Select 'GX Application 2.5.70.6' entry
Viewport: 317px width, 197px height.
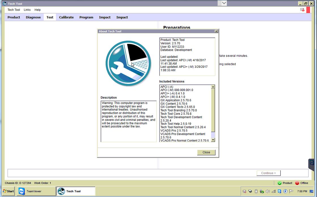176,100
